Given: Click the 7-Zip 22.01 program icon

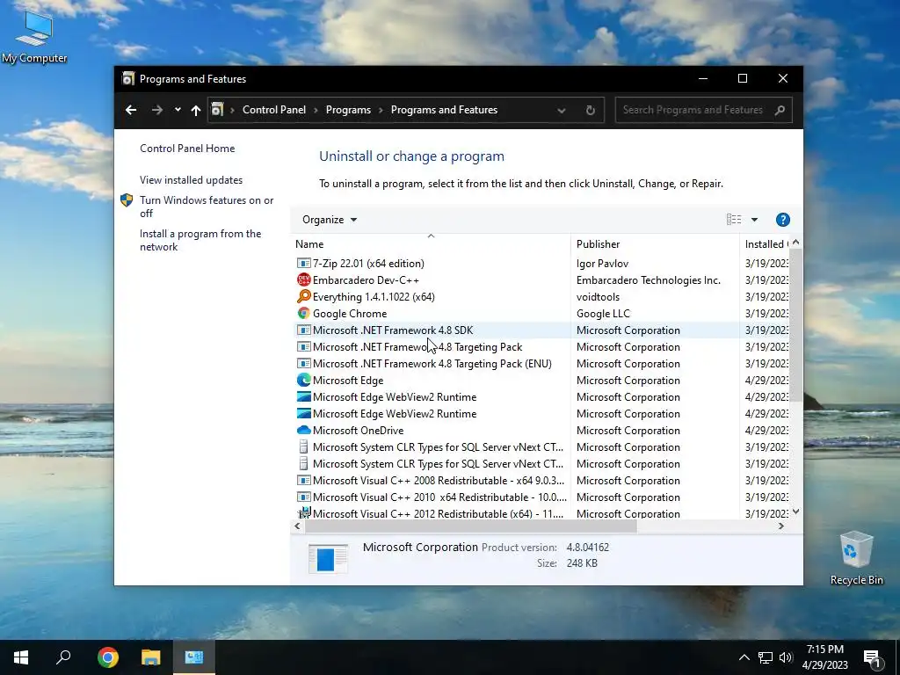Looking at the screenshot, I should tap(303, 264).
